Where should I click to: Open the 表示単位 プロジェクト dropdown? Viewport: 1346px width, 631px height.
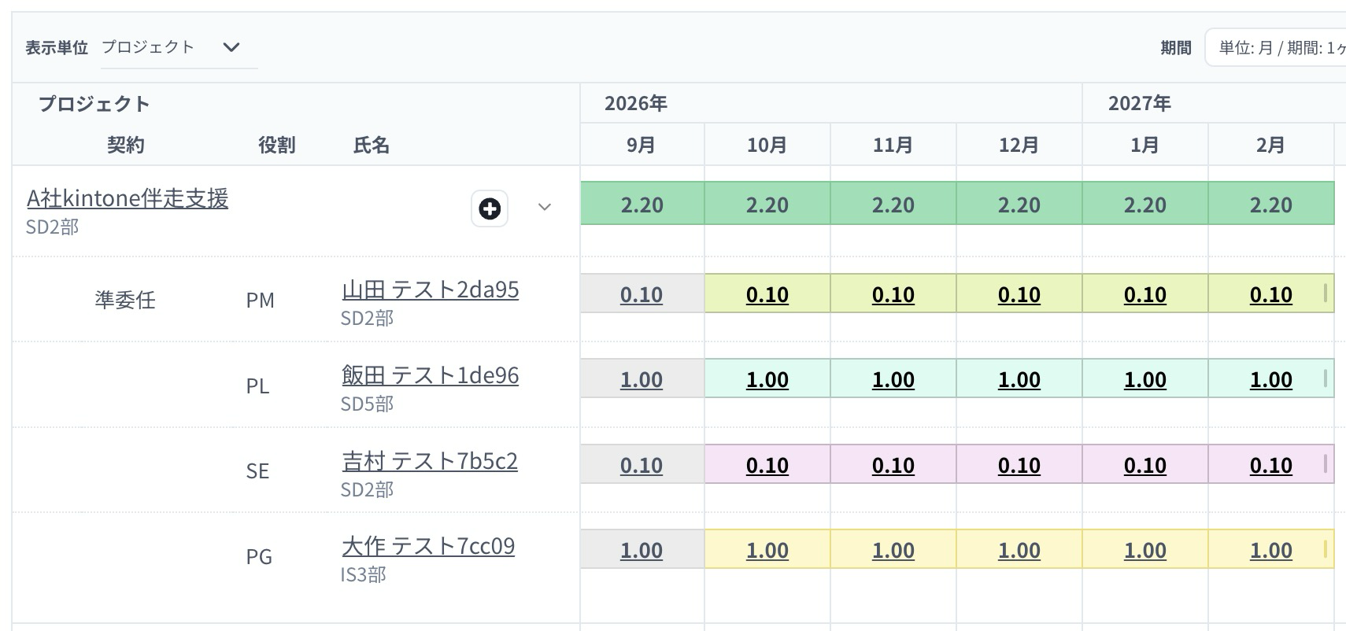179,47
